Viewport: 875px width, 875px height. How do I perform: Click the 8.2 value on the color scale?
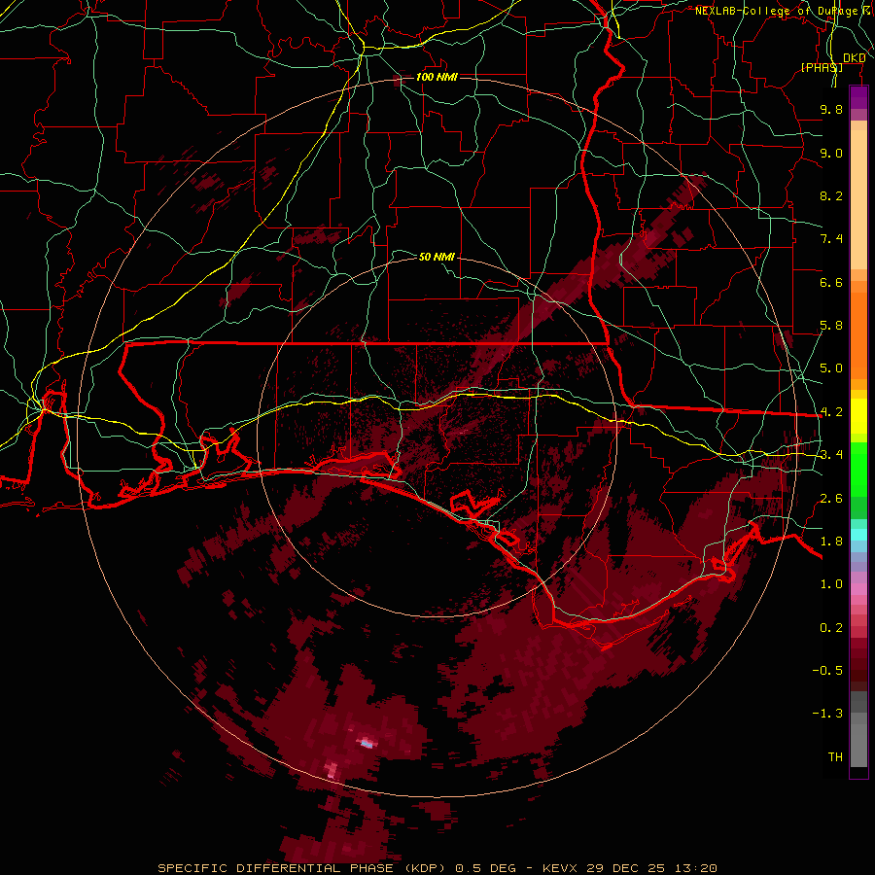coord(831,195)
